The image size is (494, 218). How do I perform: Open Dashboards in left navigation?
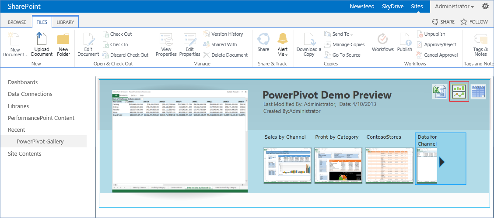pyautogui.click(x=23, y=82)
